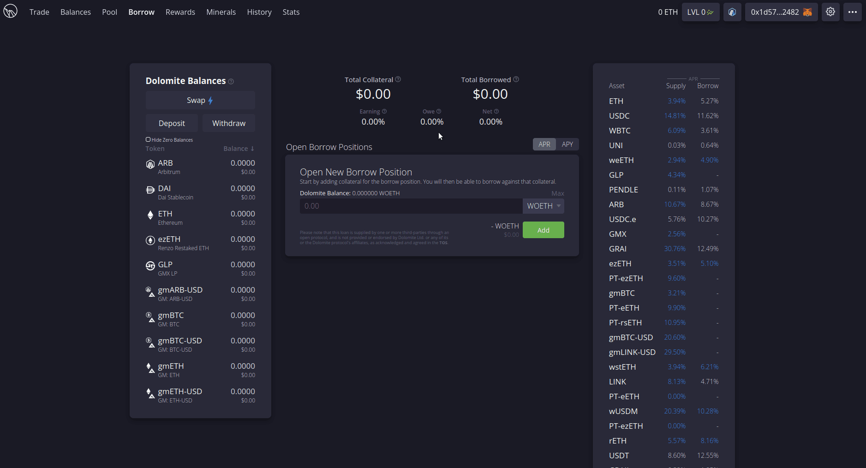Open the Minerals tab
Image resolution: width=866 pixels, height=468 pixels.
(x=221, y=12)
